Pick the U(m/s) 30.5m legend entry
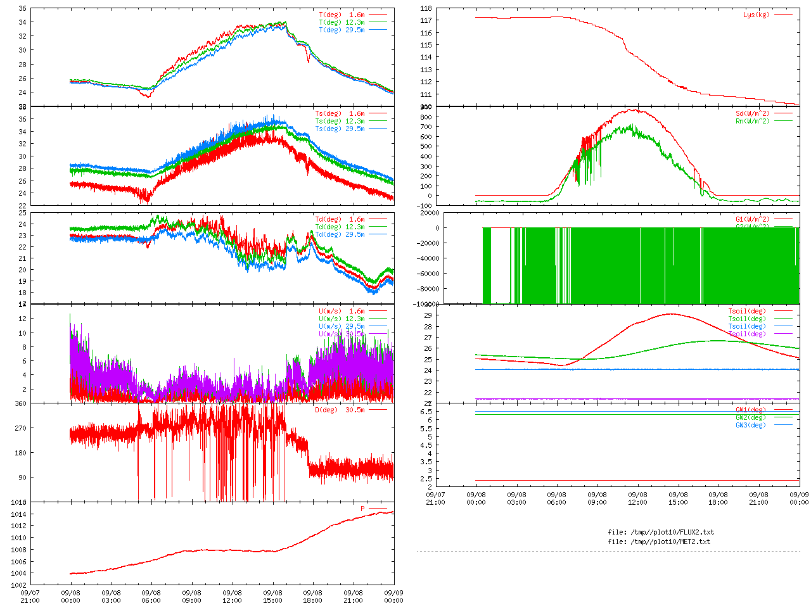The height and width of the screenshot is (608, 811). tap(342, 334)
